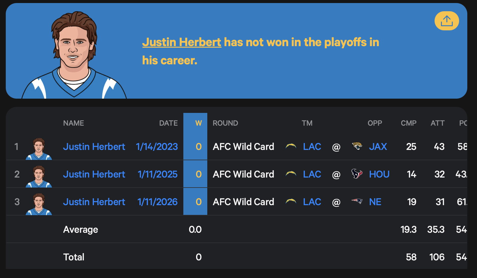Click the Chargers logo in row 3

point(291,201)
